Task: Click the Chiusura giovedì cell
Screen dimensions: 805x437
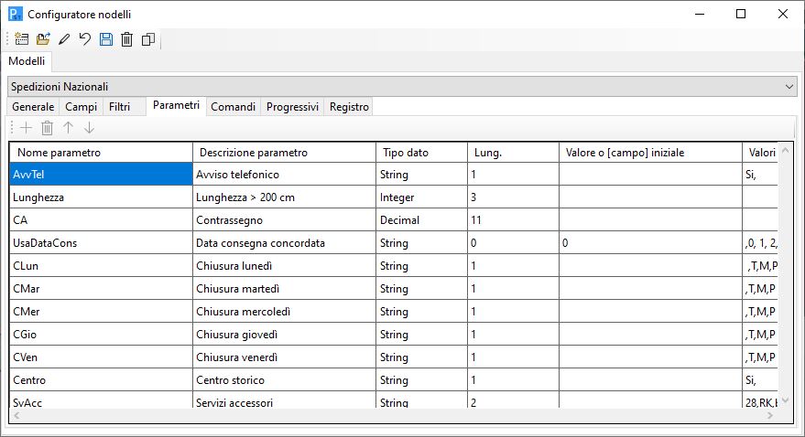Action: click(285, 334)
